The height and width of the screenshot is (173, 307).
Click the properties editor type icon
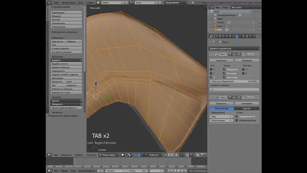click(211, 37)
